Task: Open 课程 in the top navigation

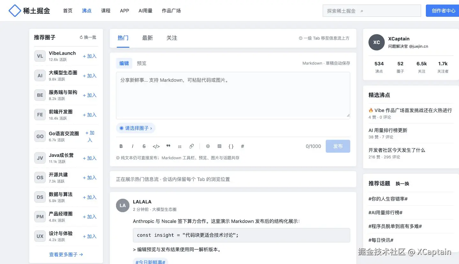Action: coord(106,11)
